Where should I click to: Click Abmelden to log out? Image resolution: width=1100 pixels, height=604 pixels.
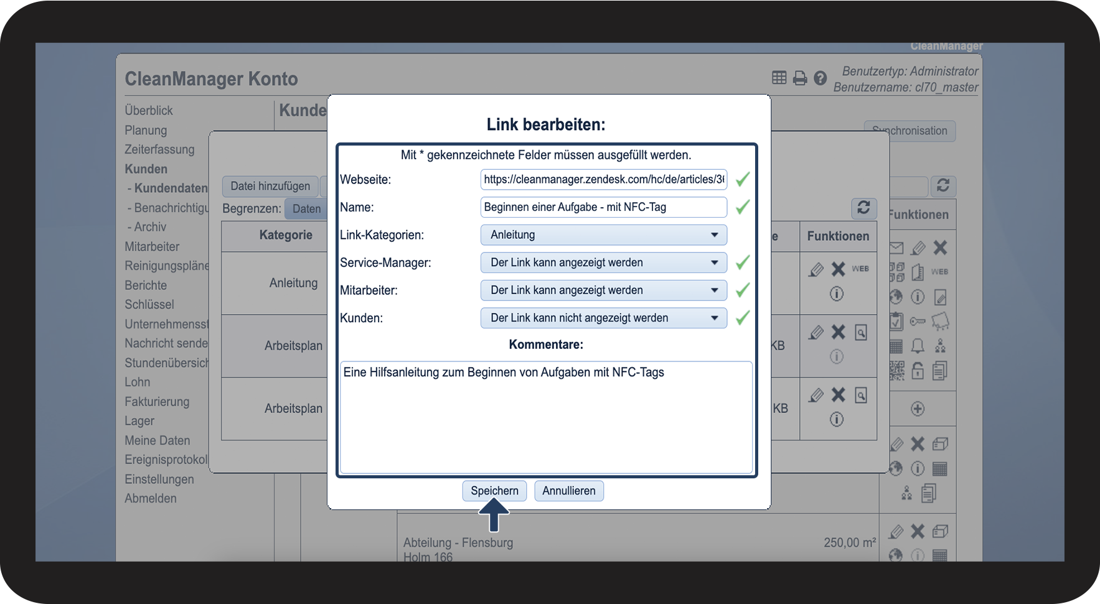(151, 498)
